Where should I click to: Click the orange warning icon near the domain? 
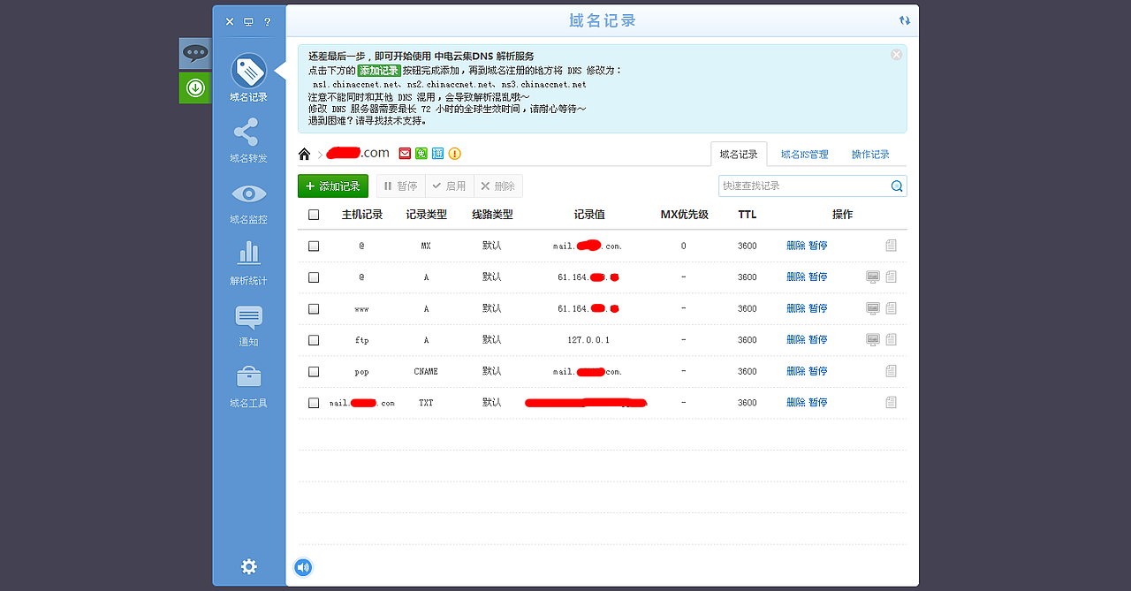pos(453,153)
